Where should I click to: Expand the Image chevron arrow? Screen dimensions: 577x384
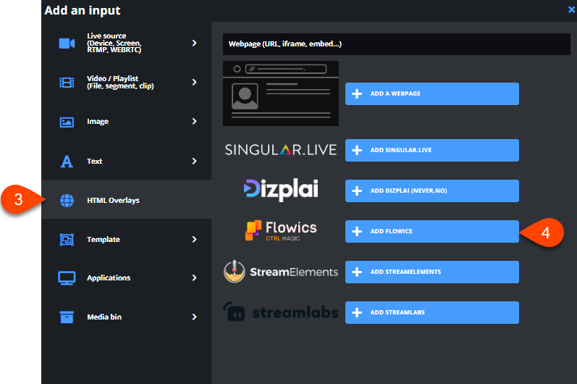coord(194,121)
